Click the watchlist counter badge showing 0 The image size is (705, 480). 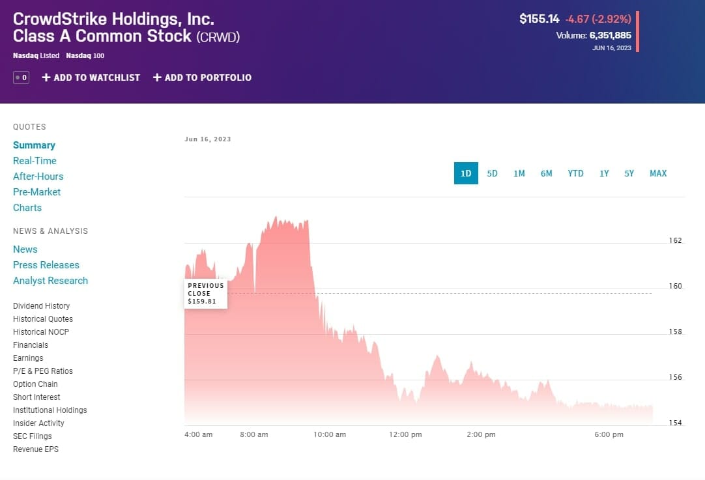21,78
